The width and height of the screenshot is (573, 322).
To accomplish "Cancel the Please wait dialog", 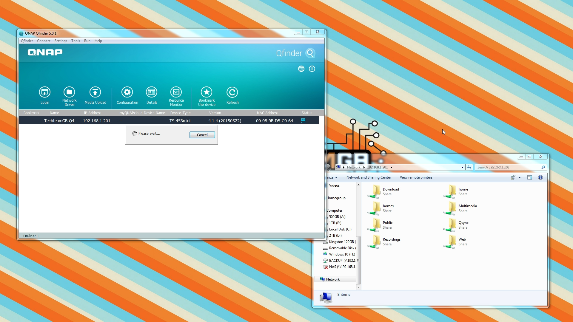I will pos(202,135).
